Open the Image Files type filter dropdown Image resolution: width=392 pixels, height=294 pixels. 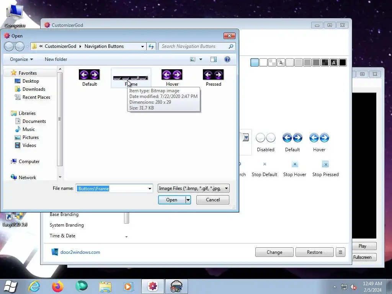pyautogui.click(x=193, y=188)
